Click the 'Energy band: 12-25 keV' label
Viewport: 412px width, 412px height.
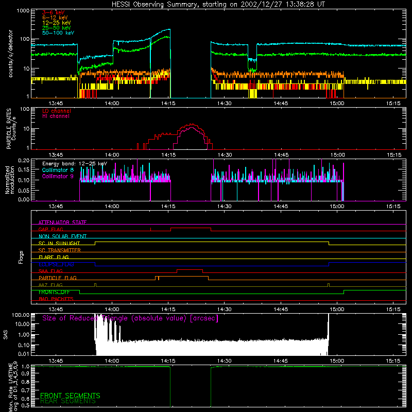(75, 164)
